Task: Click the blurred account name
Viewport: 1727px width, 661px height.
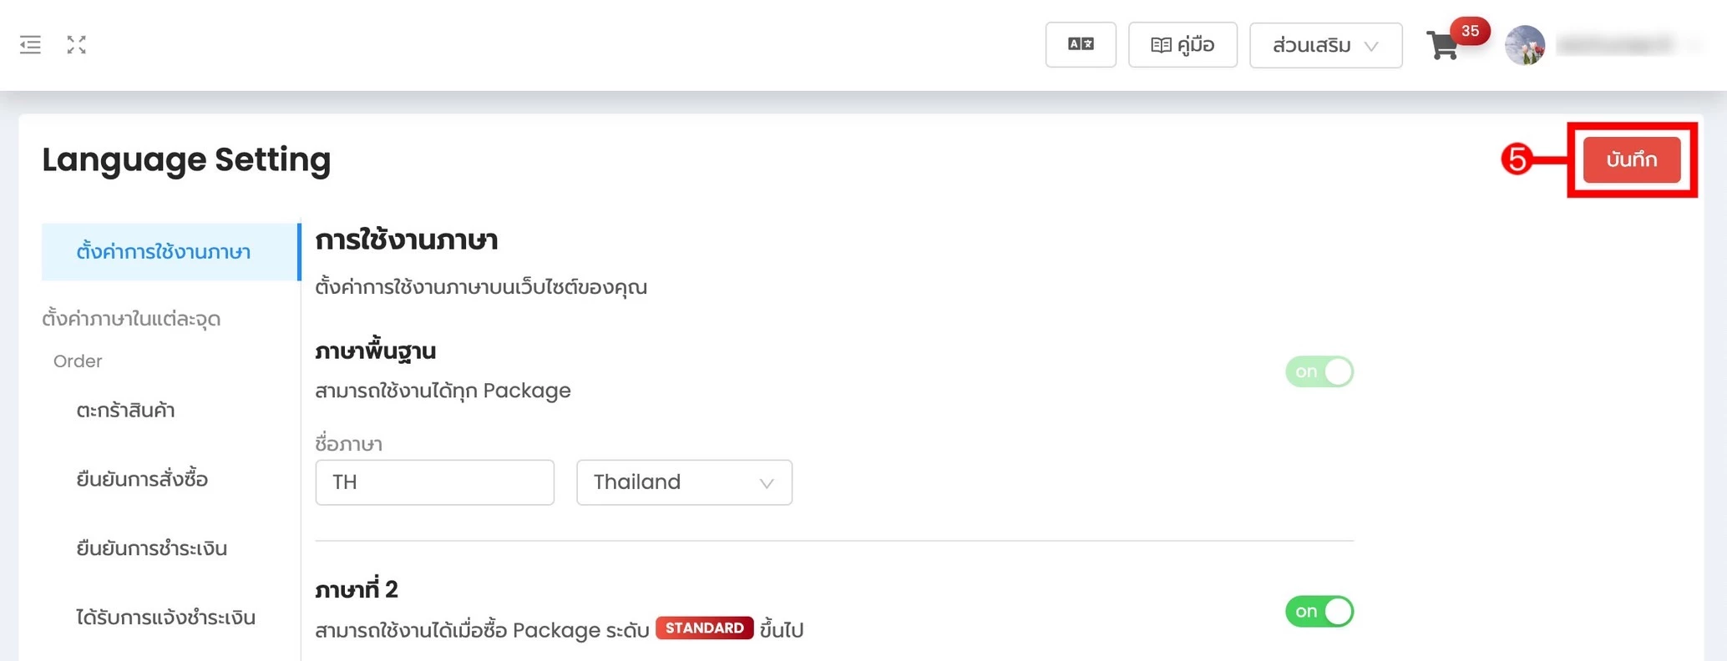Action: (1616, 45)
